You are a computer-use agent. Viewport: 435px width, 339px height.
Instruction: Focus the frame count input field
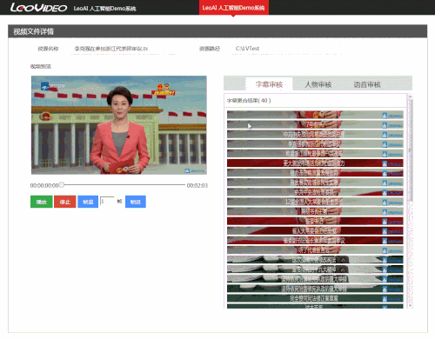point(107,201)
